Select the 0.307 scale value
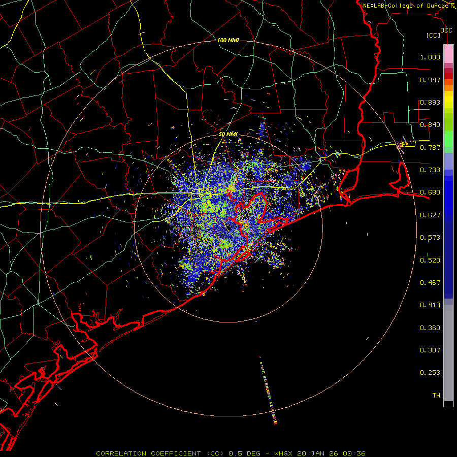Viewport: 457px width, 457px height. click(x=430, y=350)
